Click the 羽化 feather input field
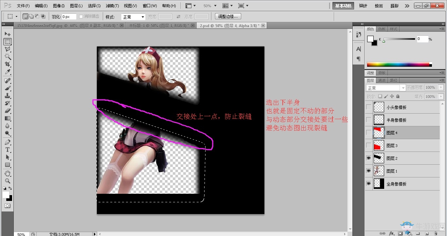The height and width of the screenshot is (236, 447). tap(69, 17)
